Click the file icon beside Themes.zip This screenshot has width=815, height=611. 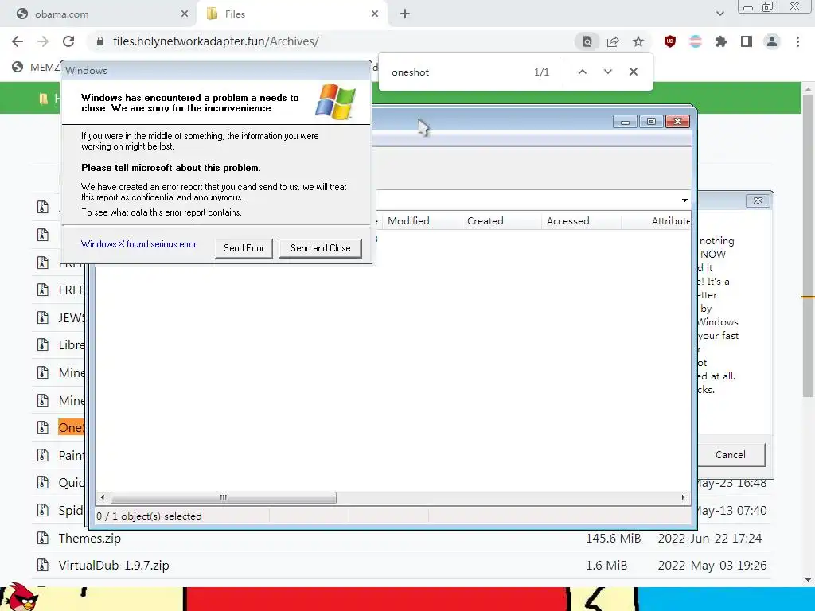tap(43, 539)
